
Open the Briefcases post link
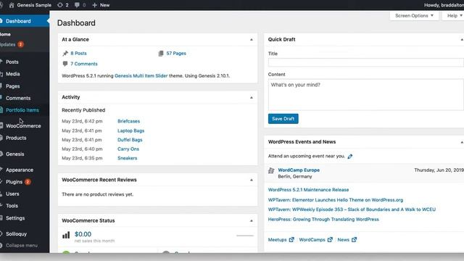tap(129, 121)
